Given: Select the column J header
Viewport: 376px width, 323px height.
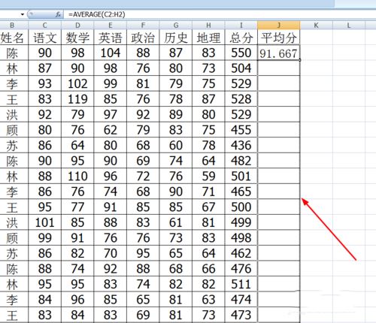Looking at the screenshot, I should 279,26.
